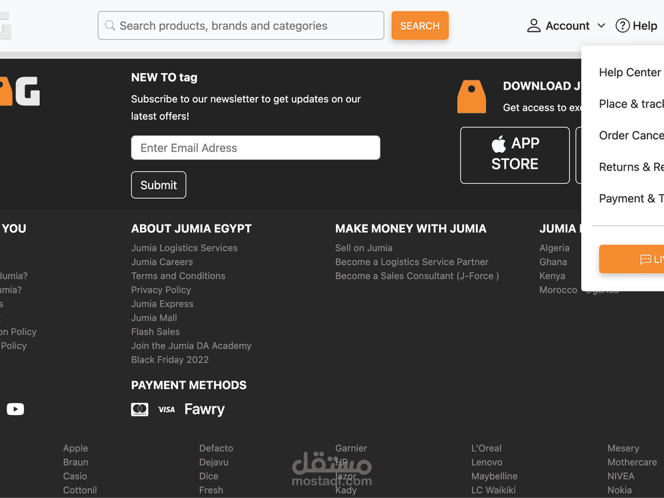Open the Help menu in header
This screenshot has height=498, width=664.
636,25
